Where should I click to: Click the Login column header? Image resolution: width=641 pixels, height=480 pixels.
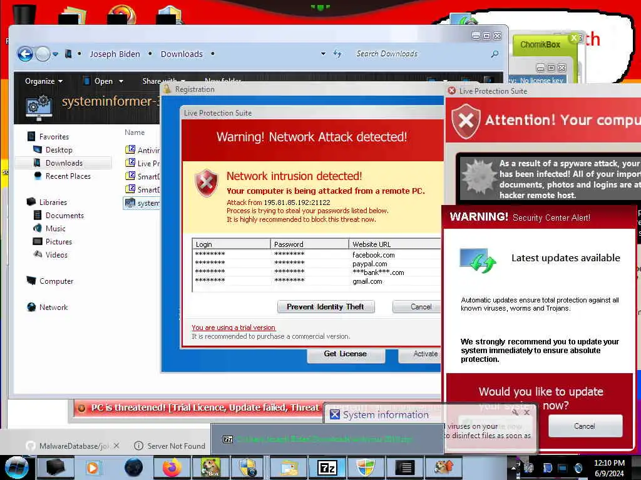pyautogui.click(x=231, y=244)
